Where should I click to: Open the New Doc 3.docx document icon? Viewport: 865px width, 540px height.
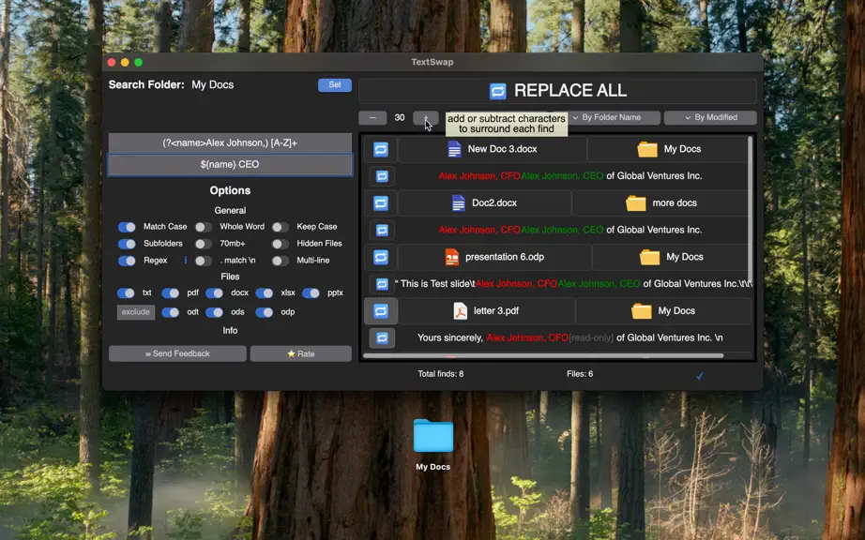[454, 149]
